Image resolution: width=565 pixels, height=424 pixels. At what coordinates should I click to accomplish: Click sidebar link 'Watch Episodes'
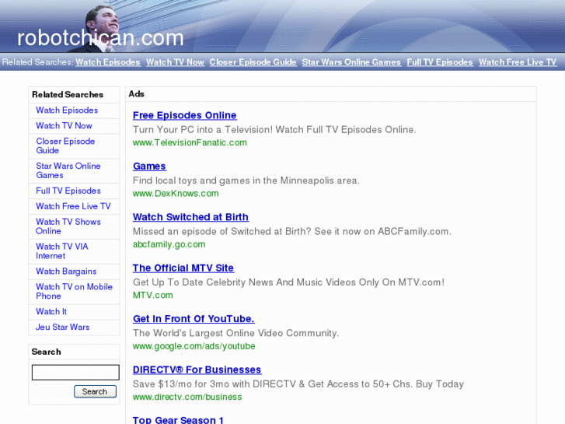67,110
